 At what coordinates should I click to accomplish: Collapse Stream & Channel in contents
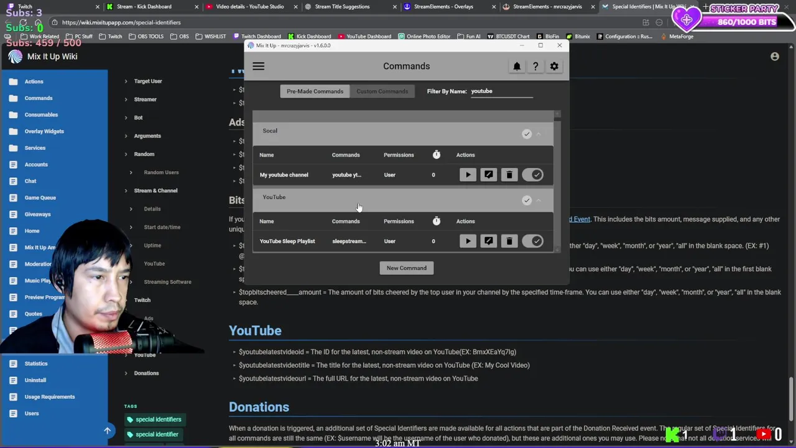tap(126, 190)
